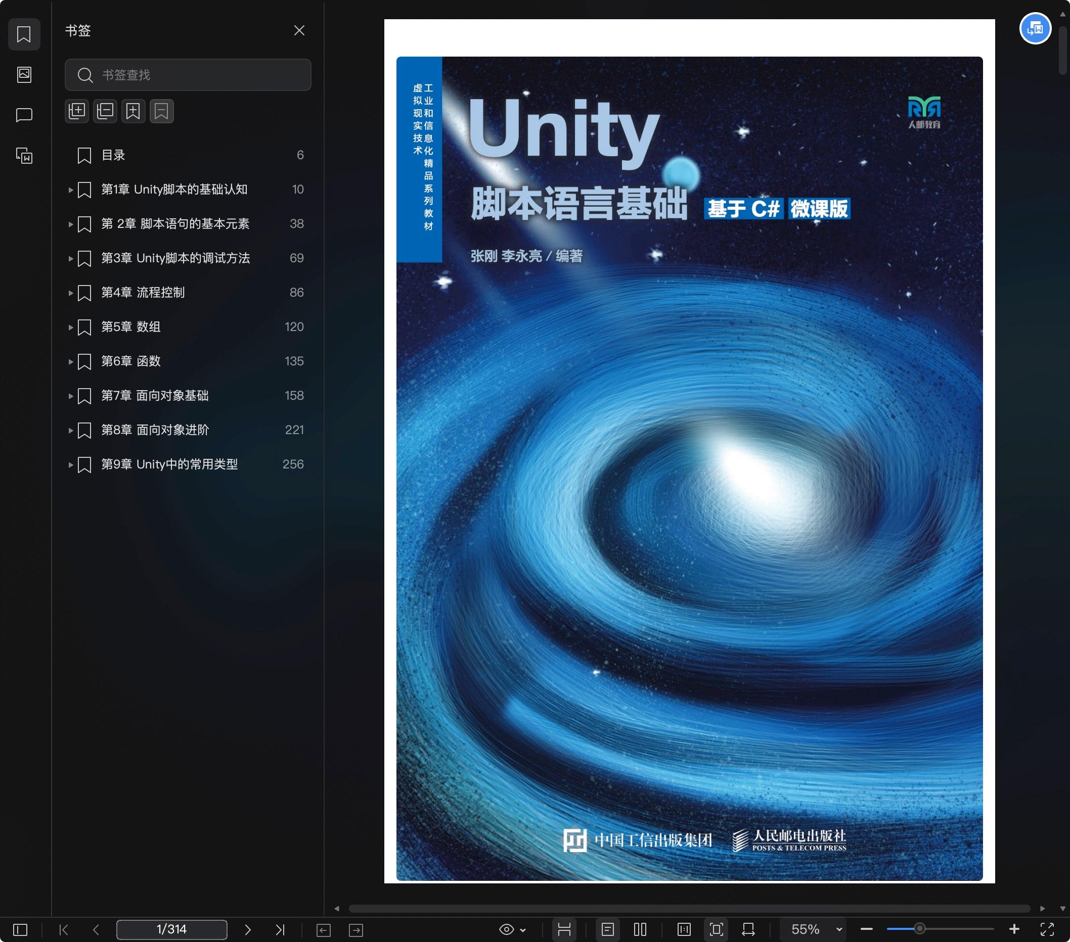Expand 第7章 面向对象基础

(x=70, y=395)
